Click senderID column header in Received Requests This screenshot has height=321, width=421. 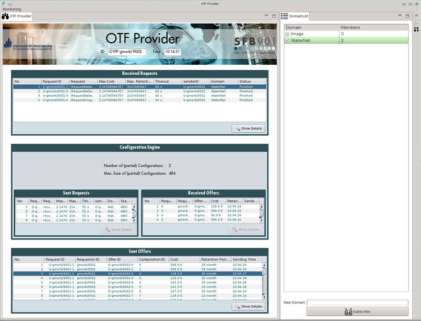[196, 82]
